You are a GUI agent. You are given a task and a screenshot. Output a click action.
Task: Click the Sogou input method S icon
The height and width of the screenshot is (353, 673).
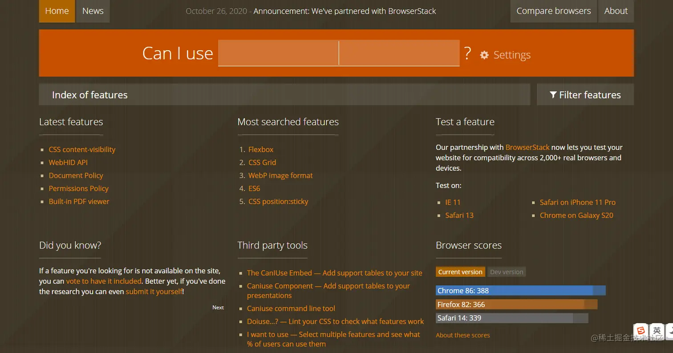click(641, 330)
